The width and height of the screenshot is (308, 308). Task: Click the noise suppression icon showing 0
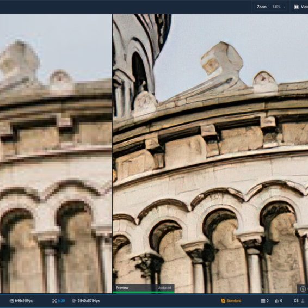point(263,301)
